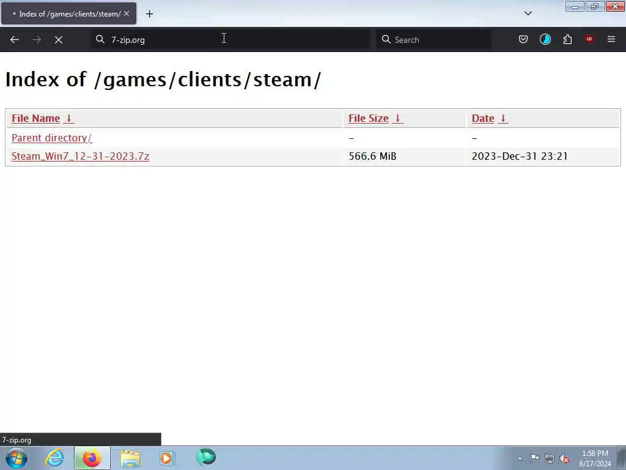Stop loading the page
Viewport: 626px width, 470px height.
(x=59, y=40)
